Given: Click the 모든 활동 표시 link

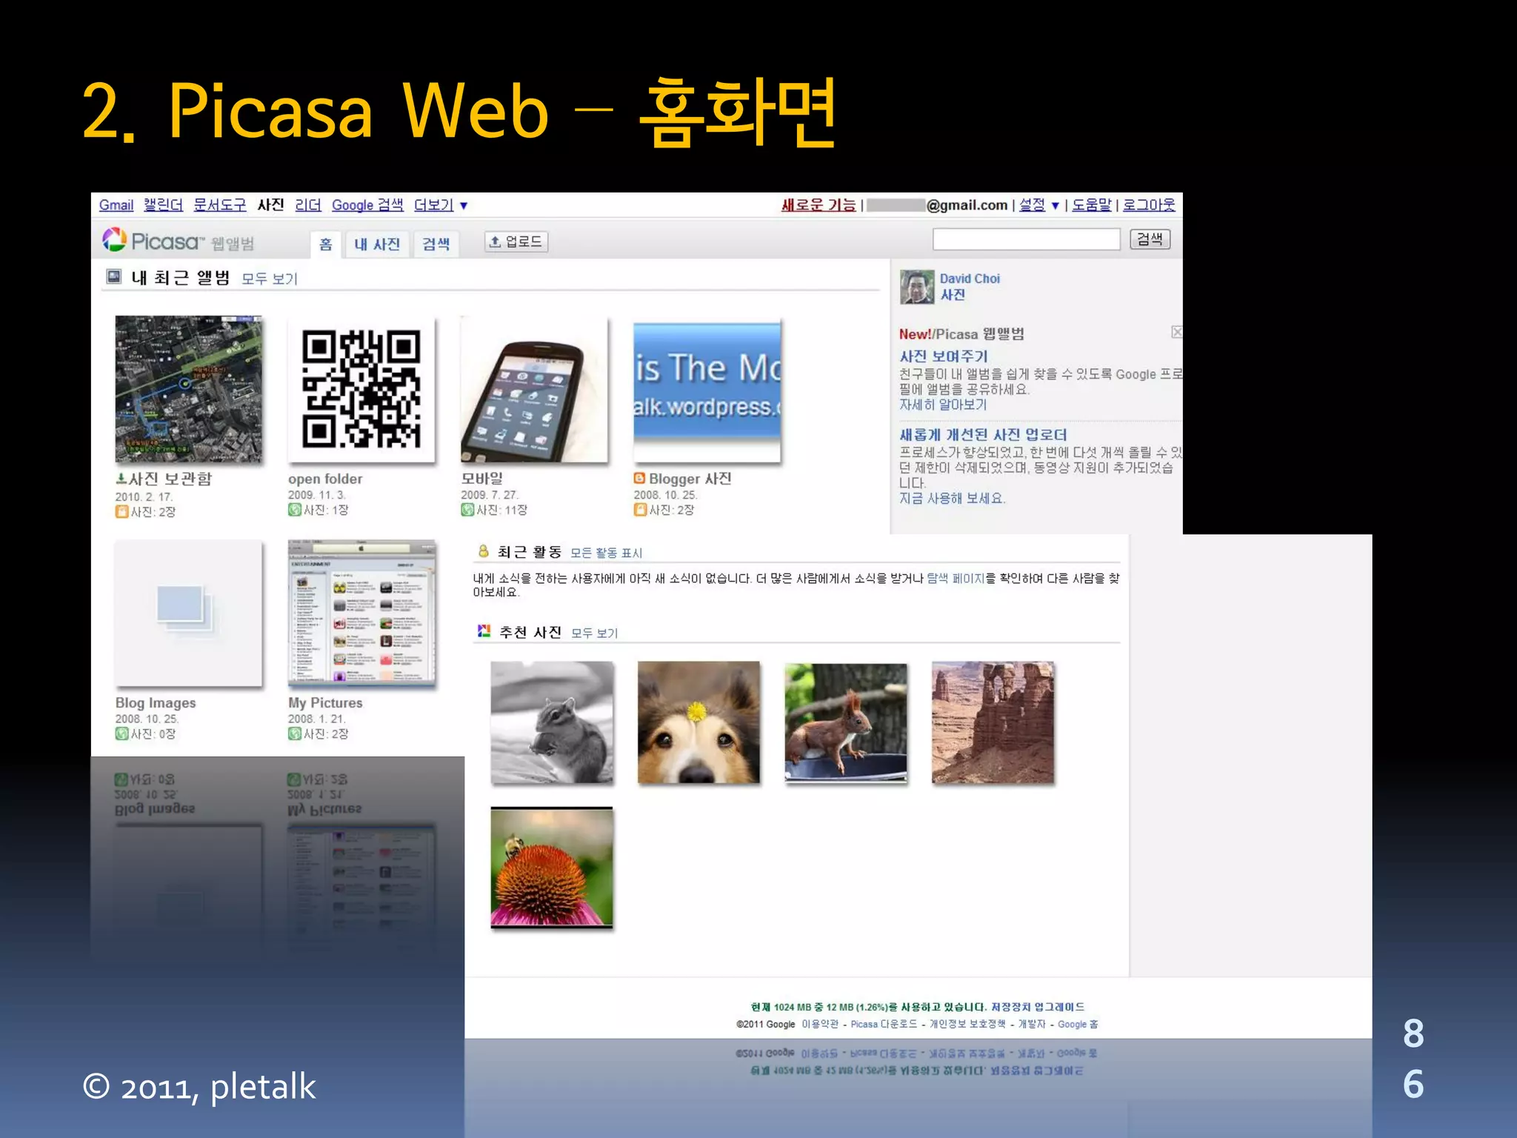Looking at the screenshot, I should [x=607, y=553].
